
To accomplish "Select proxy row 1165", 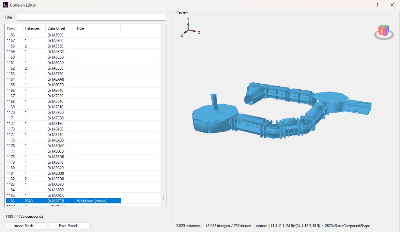I will [63, 85].
